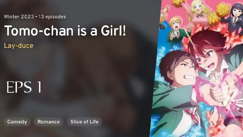Select the Romance genre tag

point(49,122)
